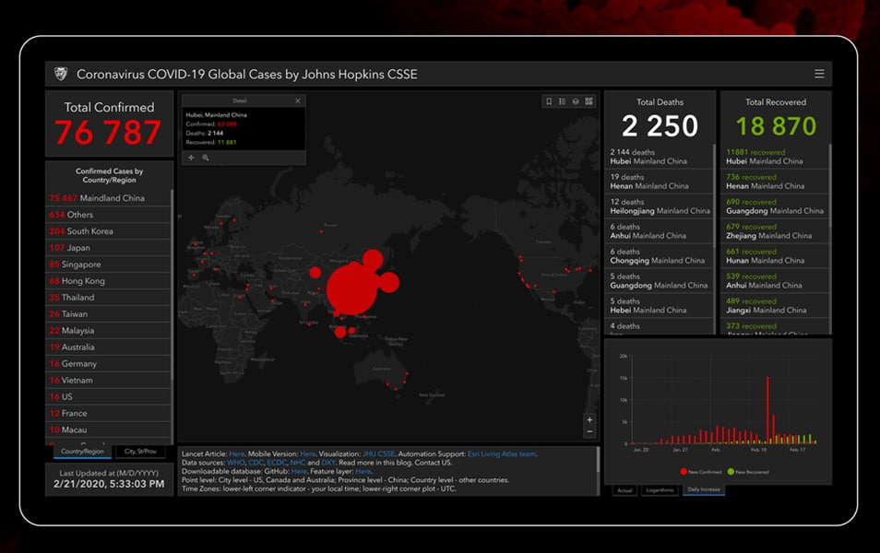Switch to the City, St/Prov tab
Screen dimensions: 880x553
[139, 451]
